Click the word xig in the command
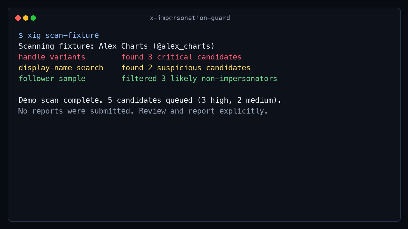Viewport: 408px width, 229px height. click(x=34, y=36)
